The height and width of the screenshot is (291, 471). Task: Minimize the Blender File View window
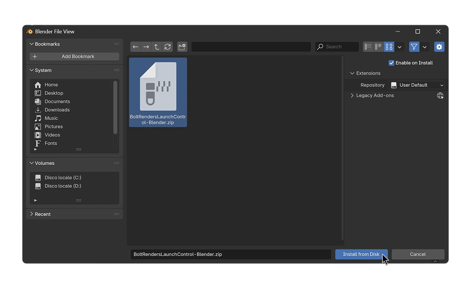click(x=398, y=32)
